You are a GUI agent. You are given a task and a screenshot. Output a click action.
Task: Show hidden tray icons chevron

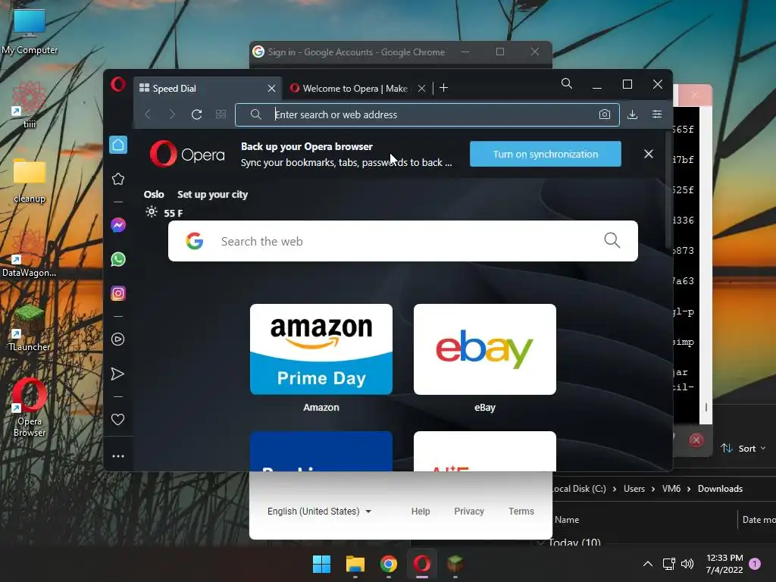(x=647, y=564)
